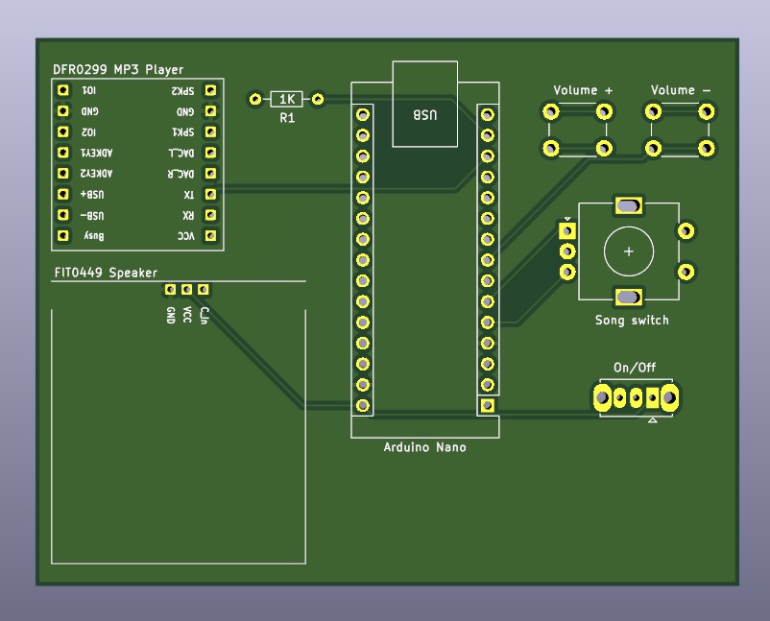This screenshot has height=621, width=770.
Task: Select the left pad of resistor R1
Action: (255, 99)
